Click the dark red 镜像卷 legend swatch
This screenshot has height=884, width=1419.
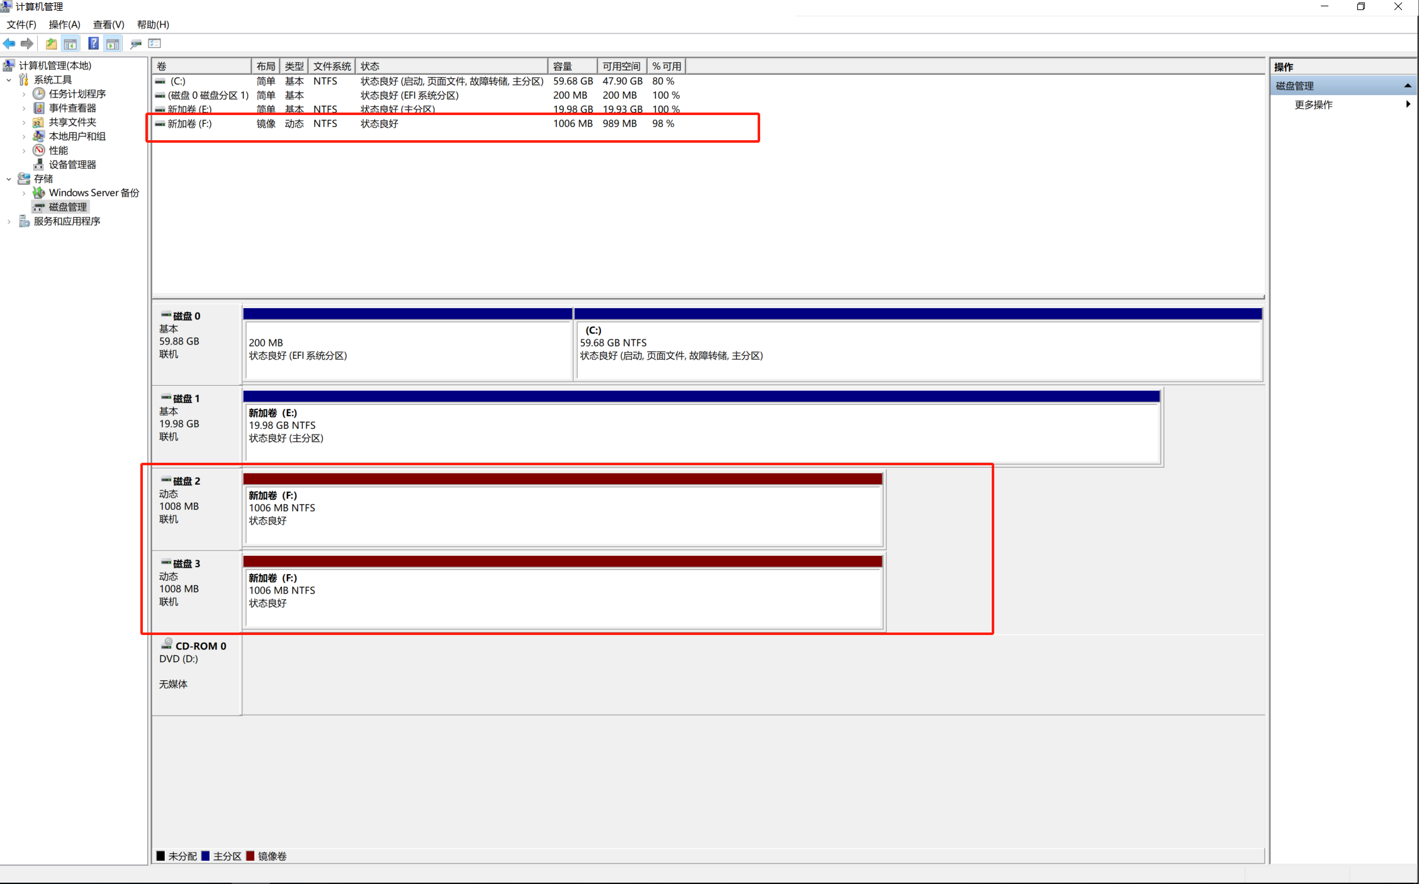click(x=250, y=856)
